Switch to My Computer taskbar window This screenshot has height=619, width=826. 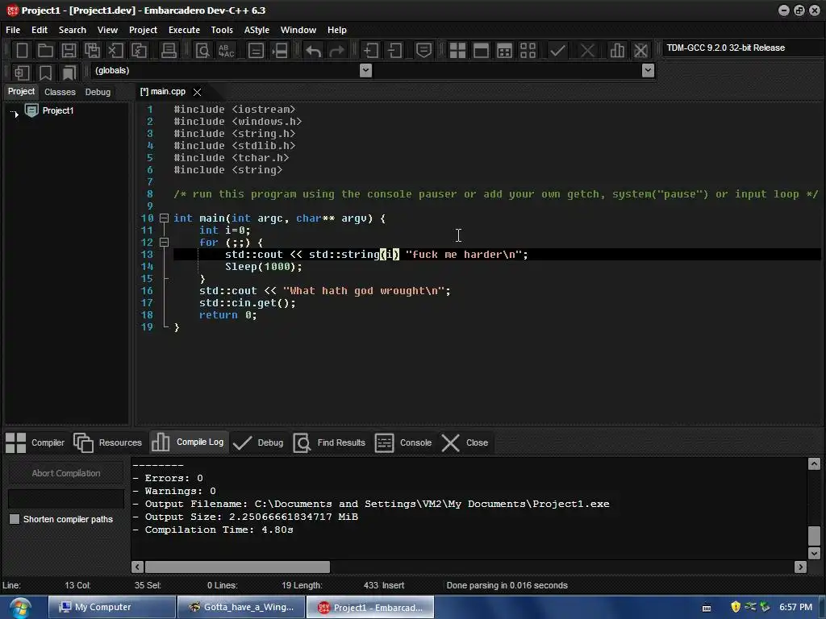(x=112, y=607)
